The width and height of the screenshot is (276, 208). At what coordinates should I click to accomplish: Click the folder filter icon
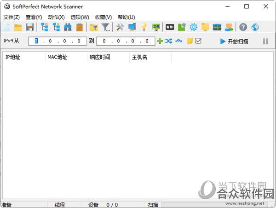[94, 27]
